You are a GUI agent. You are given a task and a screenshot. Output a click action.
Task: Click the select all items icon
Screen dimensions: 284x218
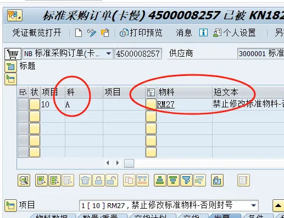(x=41, y=180)
